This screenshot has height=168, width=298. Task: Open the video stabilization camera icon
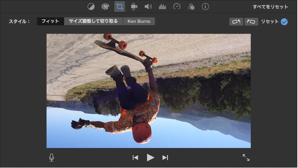coord(134,6)
